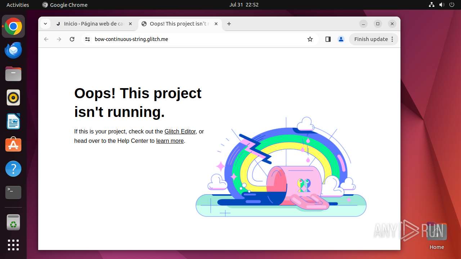This screenshot has width=461, height=259.
Task: Open the Home folder desktop icon
Action: [x=437, y=236]
